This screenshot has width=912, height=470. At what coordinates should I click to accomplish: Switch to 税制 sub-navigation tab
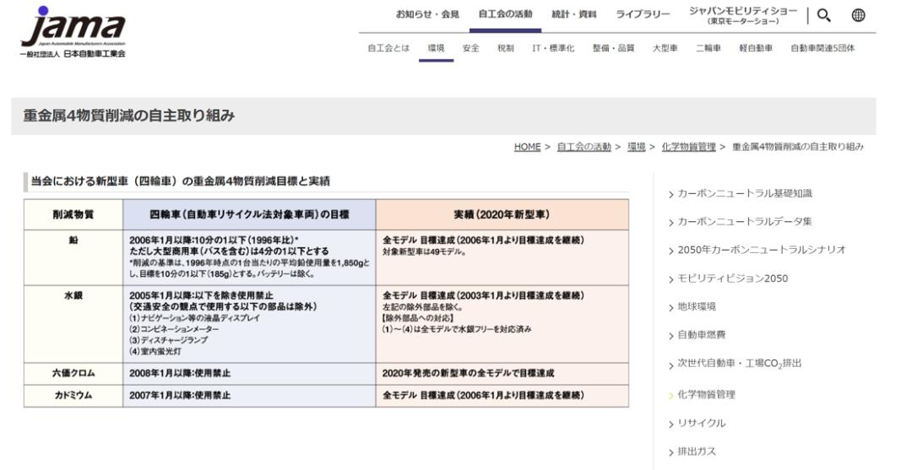pos(506,48)
